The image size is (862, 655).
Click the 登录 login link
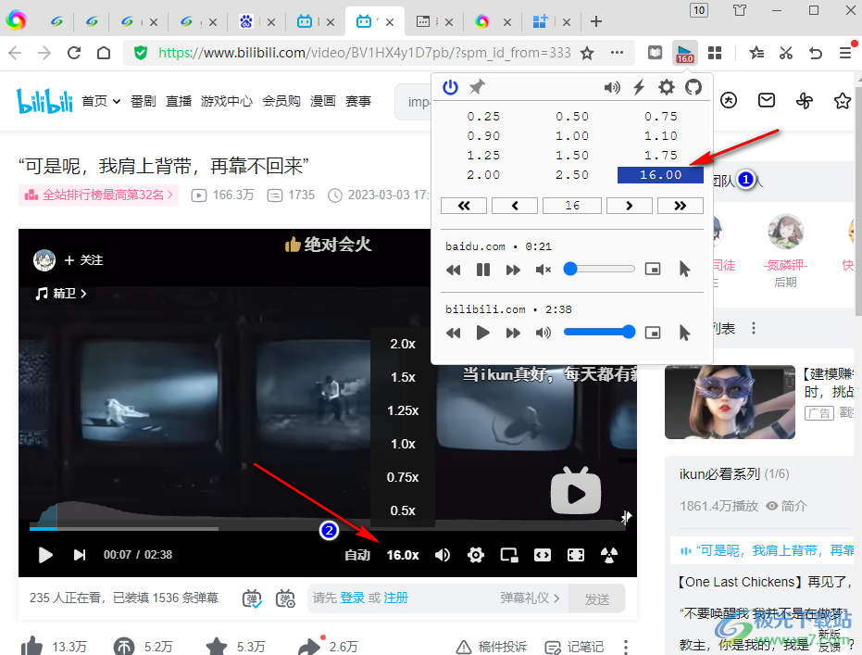pos(353,598)
